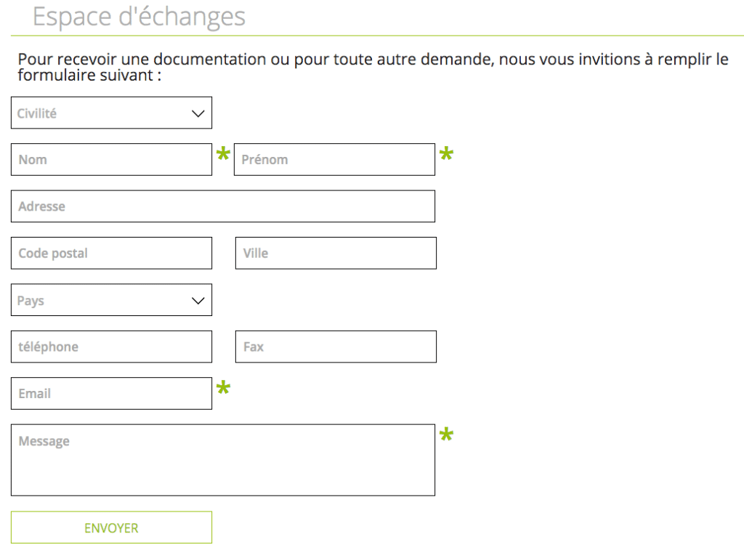Click the "Espace d'échanges" heading
Viewport: 744px width, 550px height.
coord(139,17)
